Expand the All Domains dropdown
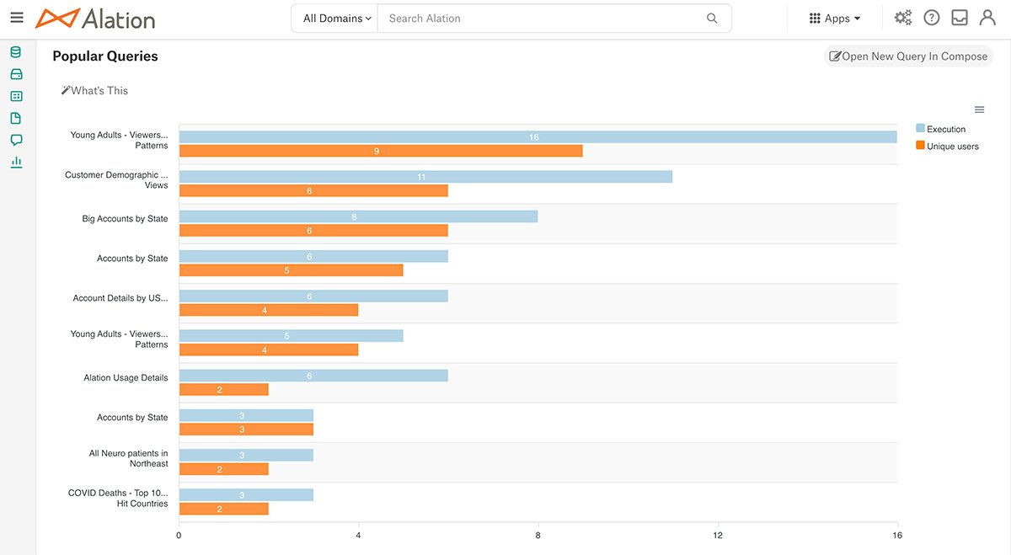The image size is (1011, 555). tap(336, 19)
